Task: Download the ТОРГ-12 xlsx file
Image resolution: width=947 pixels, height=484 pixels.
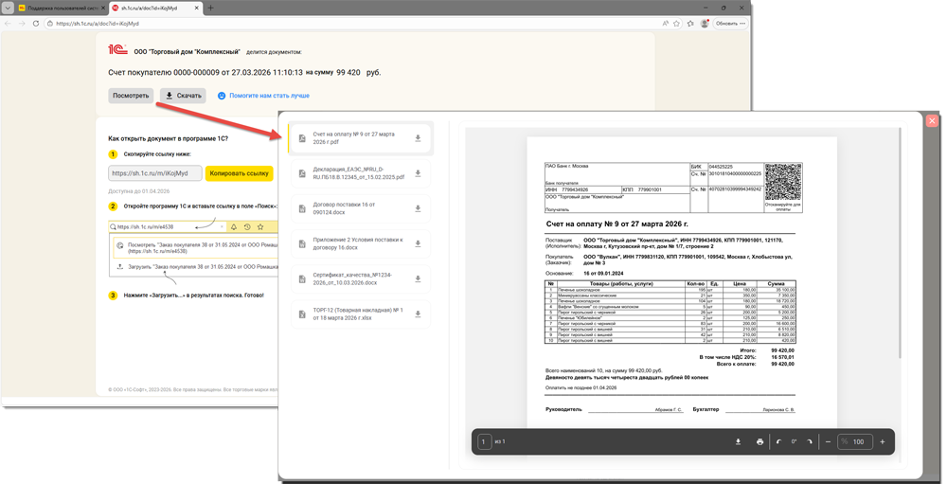Action: pyautogui.click(x=418, y=314)
